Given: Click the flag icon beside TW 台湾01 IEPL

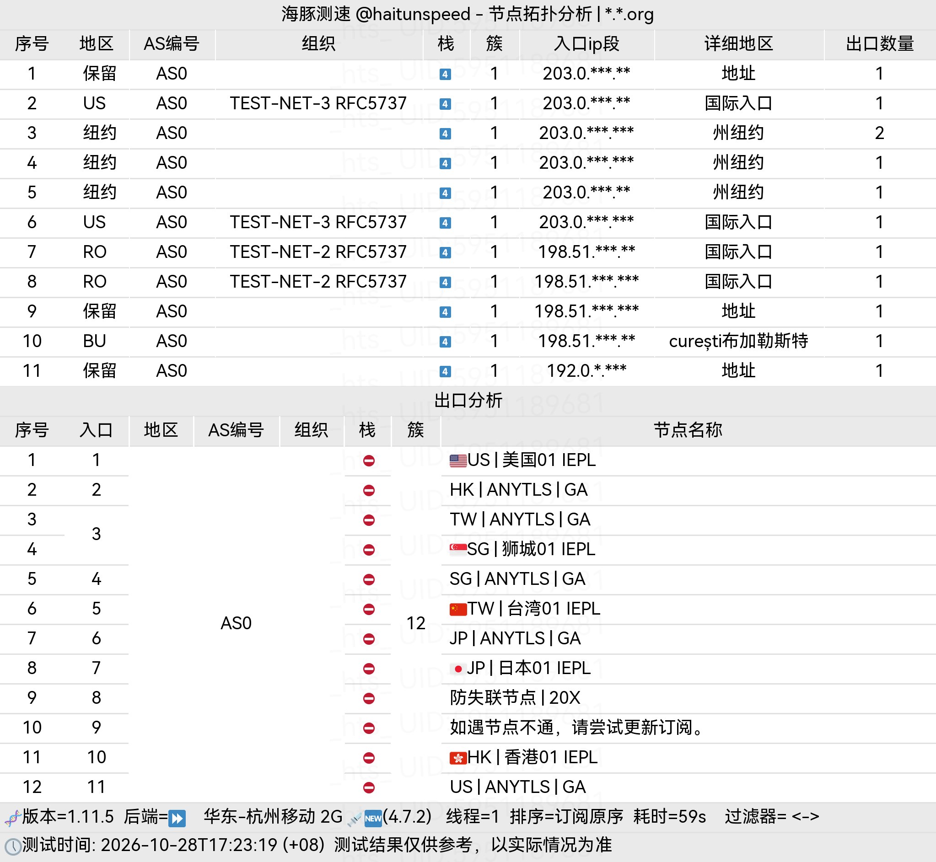Looking at the screenshot, I should point(458,609).
